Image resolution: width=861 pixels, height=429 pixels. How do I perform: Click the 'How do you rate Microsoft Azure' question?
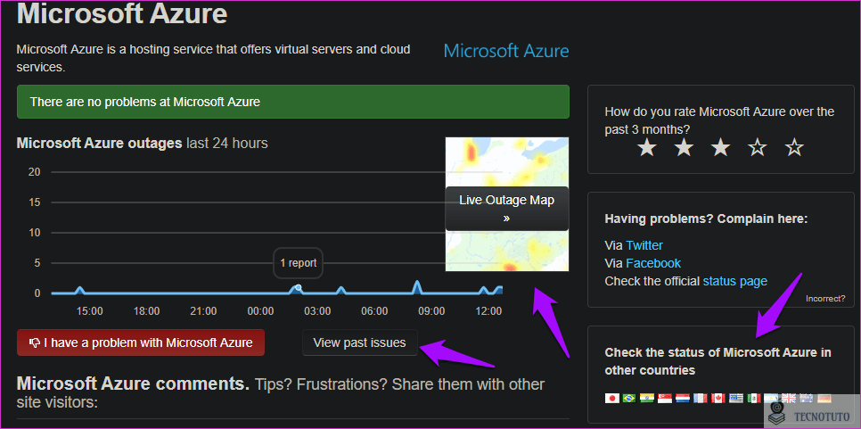(719, 120)
